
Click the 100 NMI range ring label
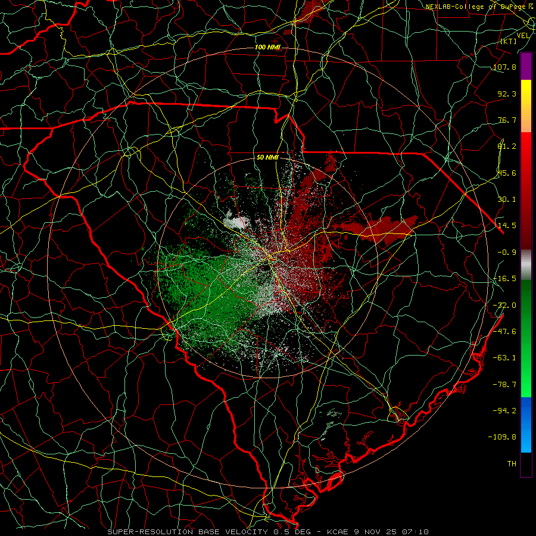pyautogui.click(x=267, y=47)
